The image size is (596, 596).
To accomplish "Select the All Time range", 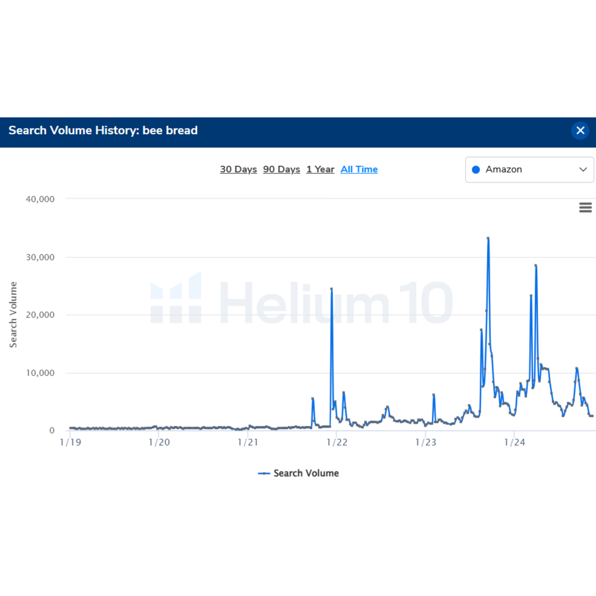I will (359, 170).
